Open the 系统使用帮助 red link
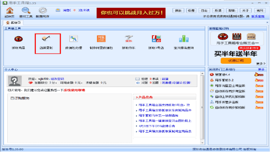 point(74,90)
